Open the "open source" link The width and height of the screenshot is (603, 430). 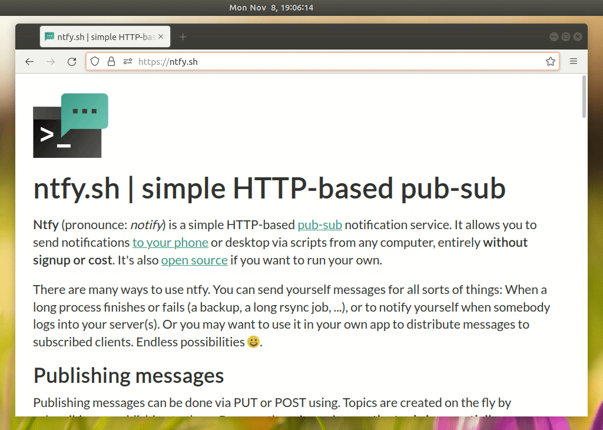pos(194,260)
